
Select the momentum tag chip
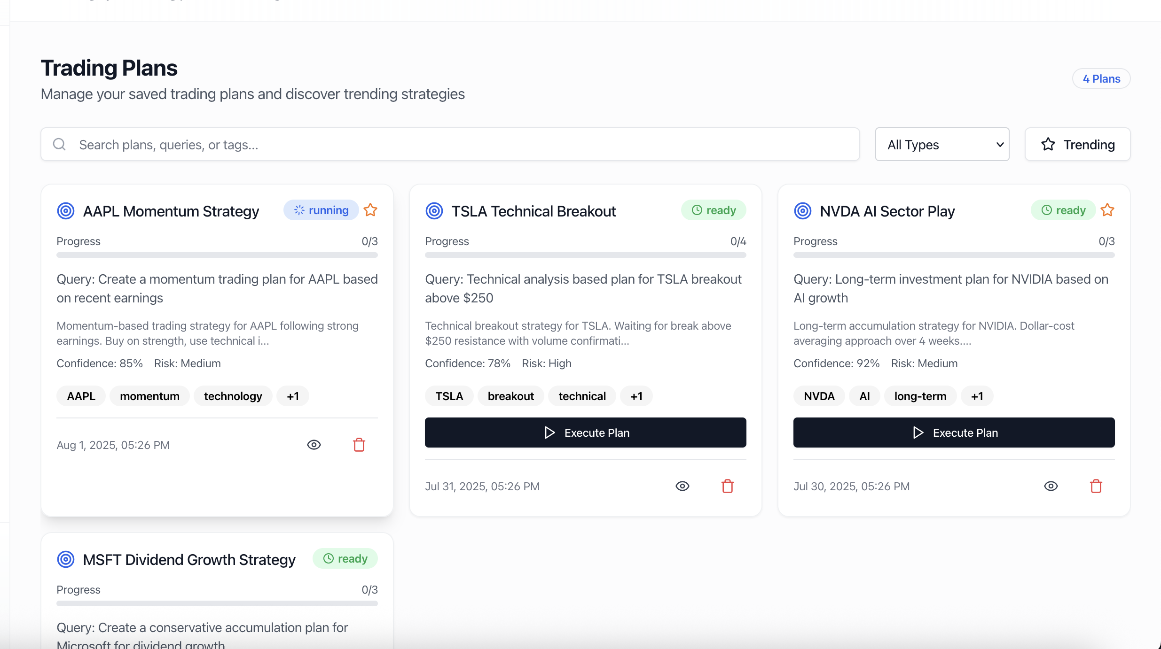[149, 396]
